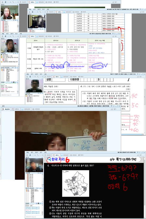The image size is (146, 219).
Task: Select Page 2 in social studies file tree
Action: click(x=5, y=60)
